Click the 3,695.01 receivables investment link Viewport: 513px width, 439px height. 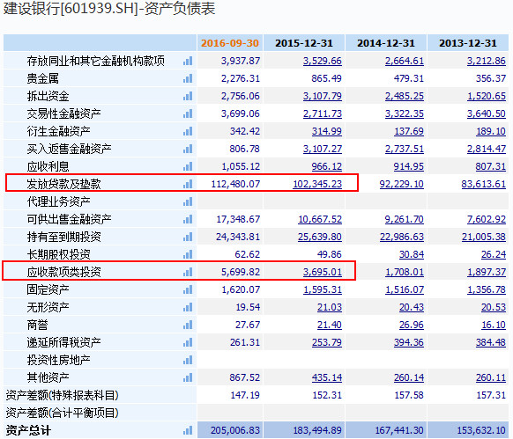[x=323, y=272]
